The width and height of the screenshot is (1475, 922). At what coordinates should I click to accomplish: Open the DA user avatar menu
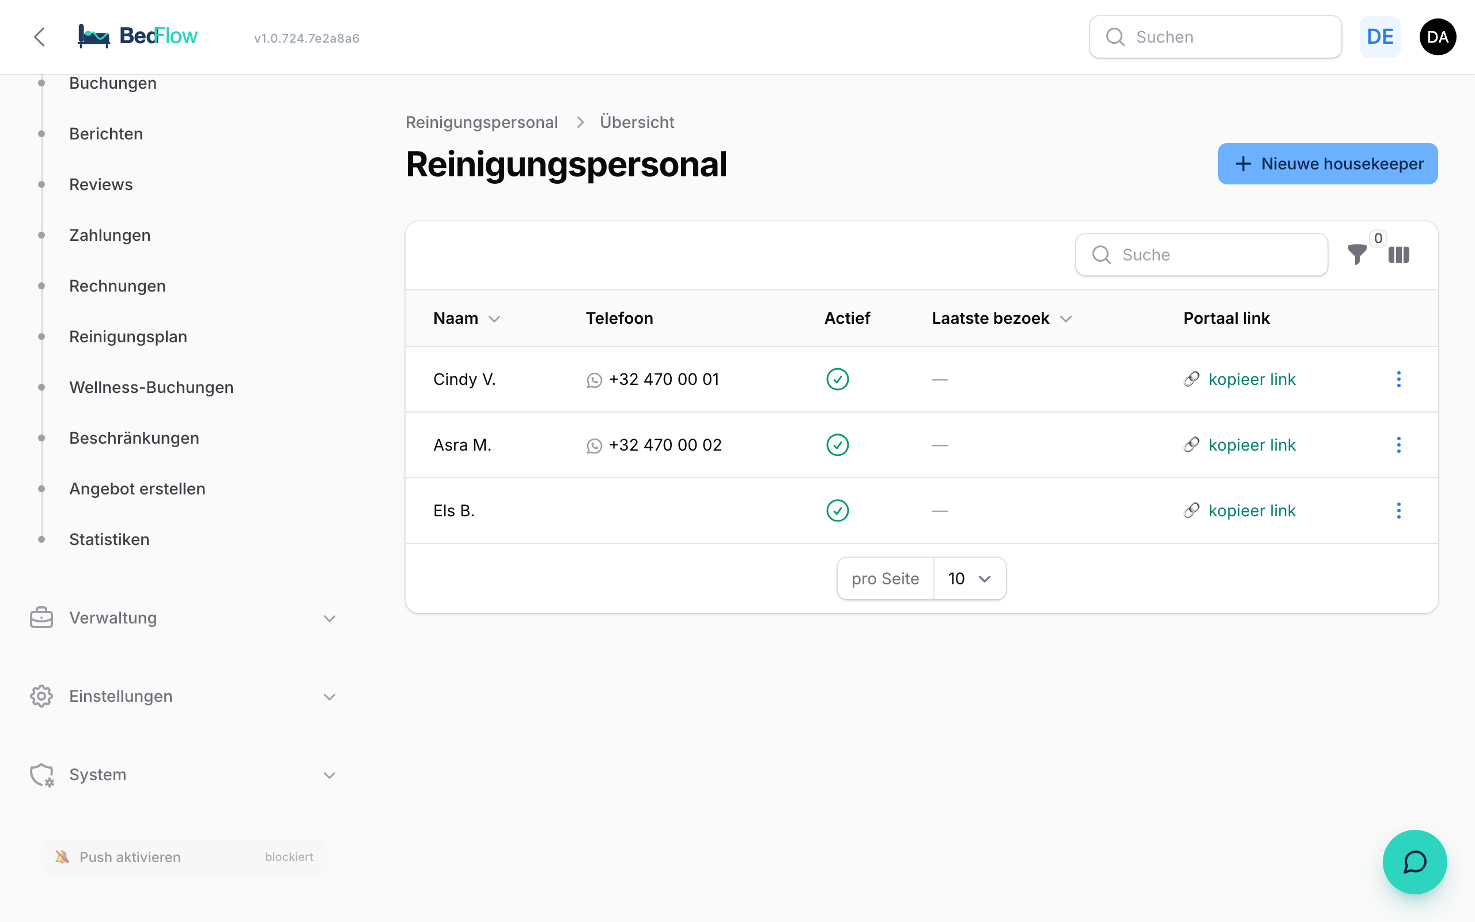click(1437, 36)
